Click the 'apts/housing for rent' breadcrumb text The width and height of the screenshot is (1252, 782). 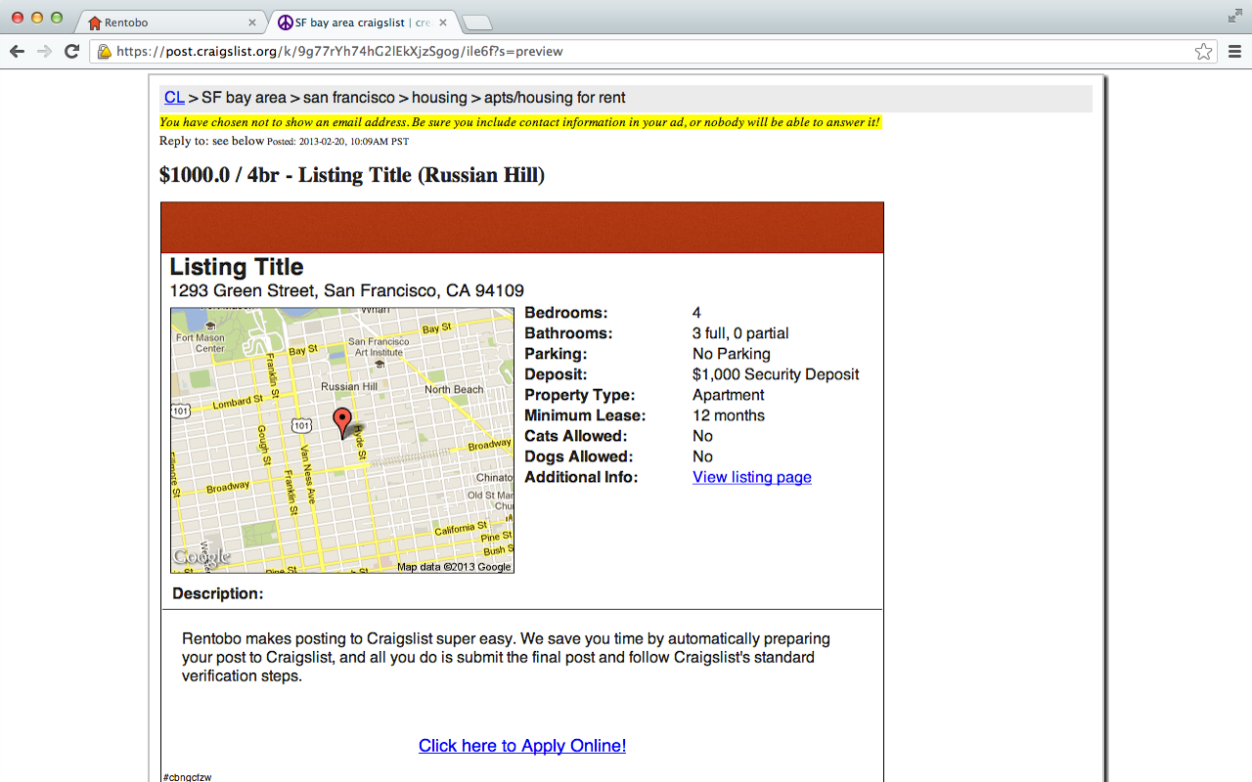555,98
